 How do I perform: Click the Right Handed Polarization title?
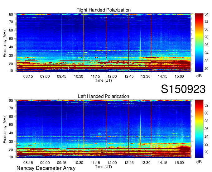[104, 10]
